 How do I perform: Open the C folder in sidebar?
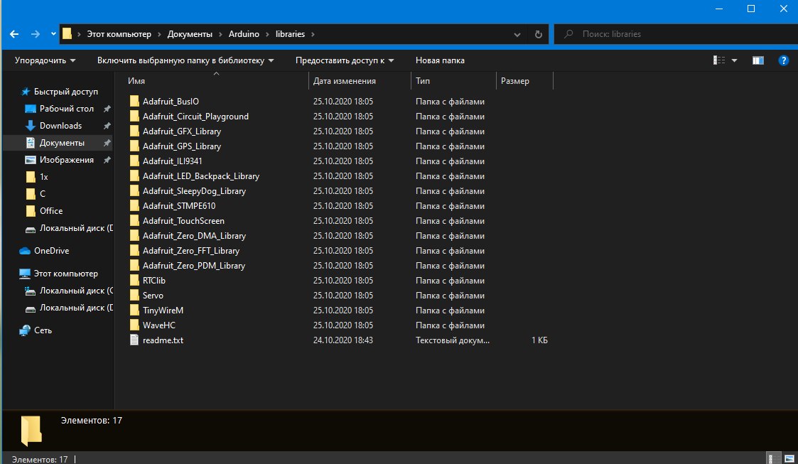42,194
